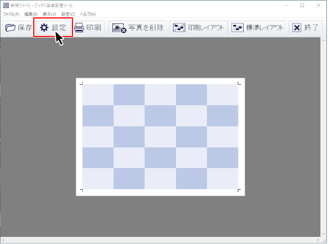Open the 設定(C) menu in menu bar
This screenshot has height=244, width=328.
pyautogui.click(x=69, y=14)
